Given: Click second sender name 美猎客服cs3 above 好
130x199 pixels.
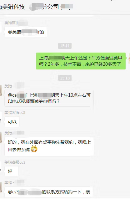Looking at the screenshot, I should tap(15, 162).
